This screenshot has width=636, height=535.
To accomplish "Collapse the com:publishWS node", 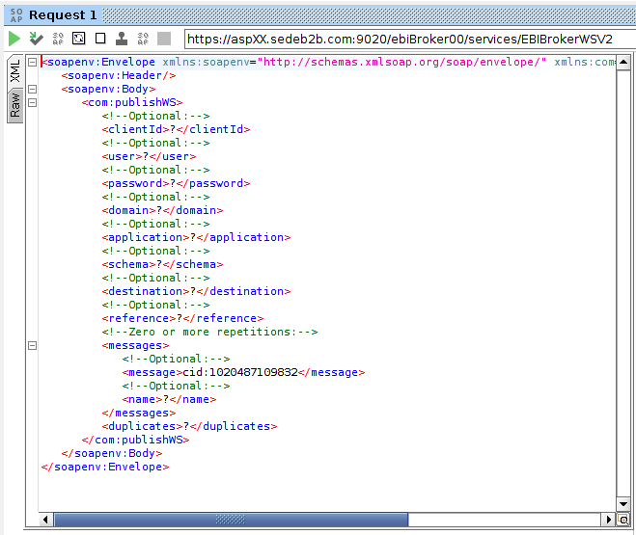I will click(x=33, y=102).
